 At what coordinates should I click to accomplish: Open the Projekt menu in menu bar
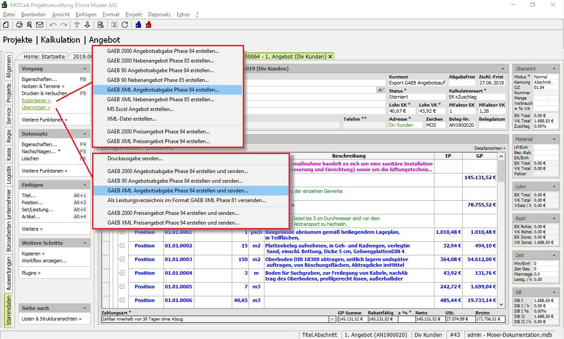pyautogui.click(x=134, y=15)
